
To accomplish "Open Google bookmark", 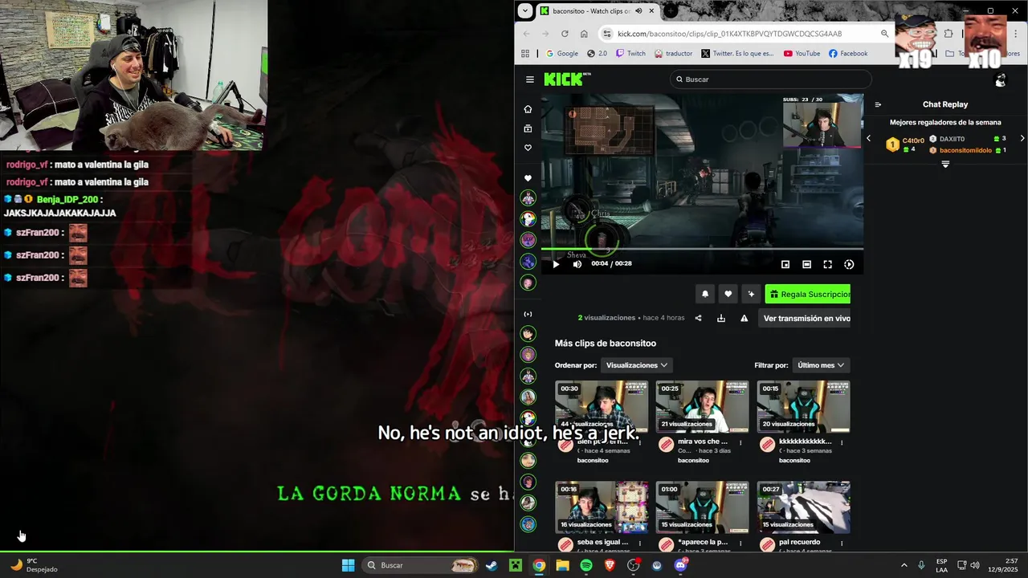I will tap(562, 54).
